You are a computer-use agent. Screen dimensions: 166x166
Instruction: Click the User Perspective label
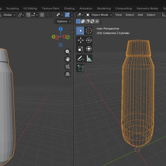pos(108,28)
